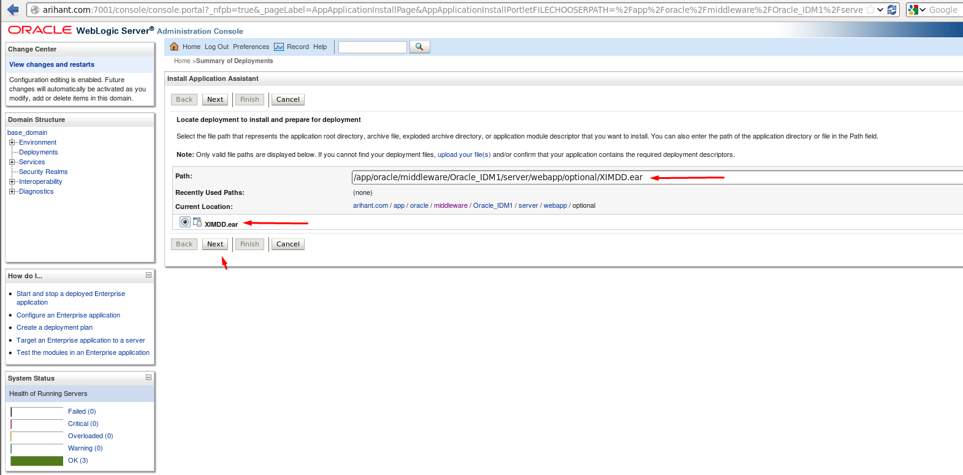Open the 'upload your file(s)' link
Image resolution: width=963 pixels, height=475 pixels.
464,154
